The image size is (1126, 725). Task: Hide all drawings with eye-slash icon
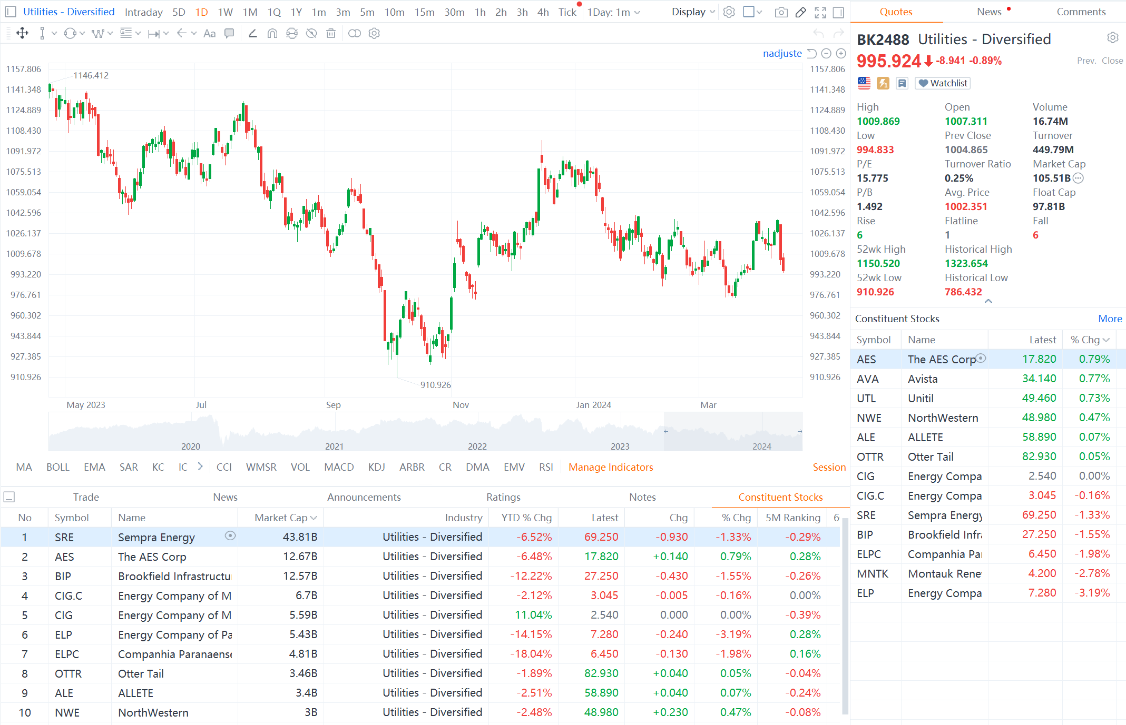(311, 34)
